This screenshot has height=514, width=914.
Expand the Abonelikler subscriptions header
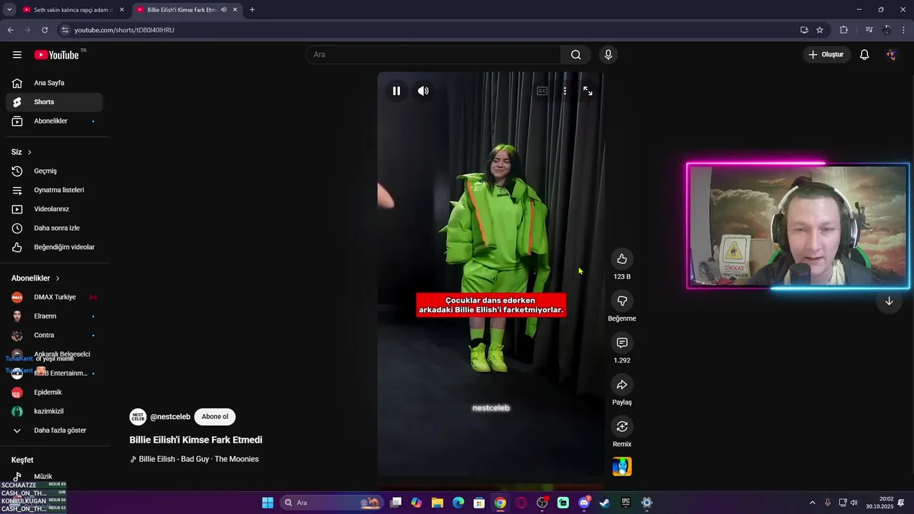click(x=36, y=278)
